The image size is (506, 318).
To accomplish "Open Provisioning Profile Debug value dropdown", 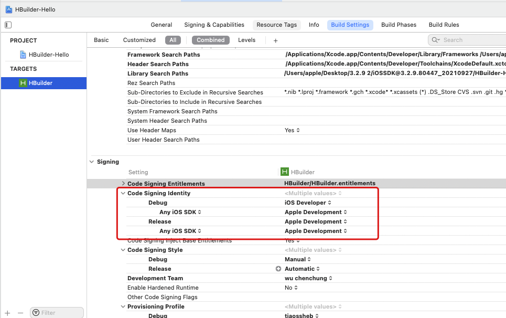I will 302,315.
